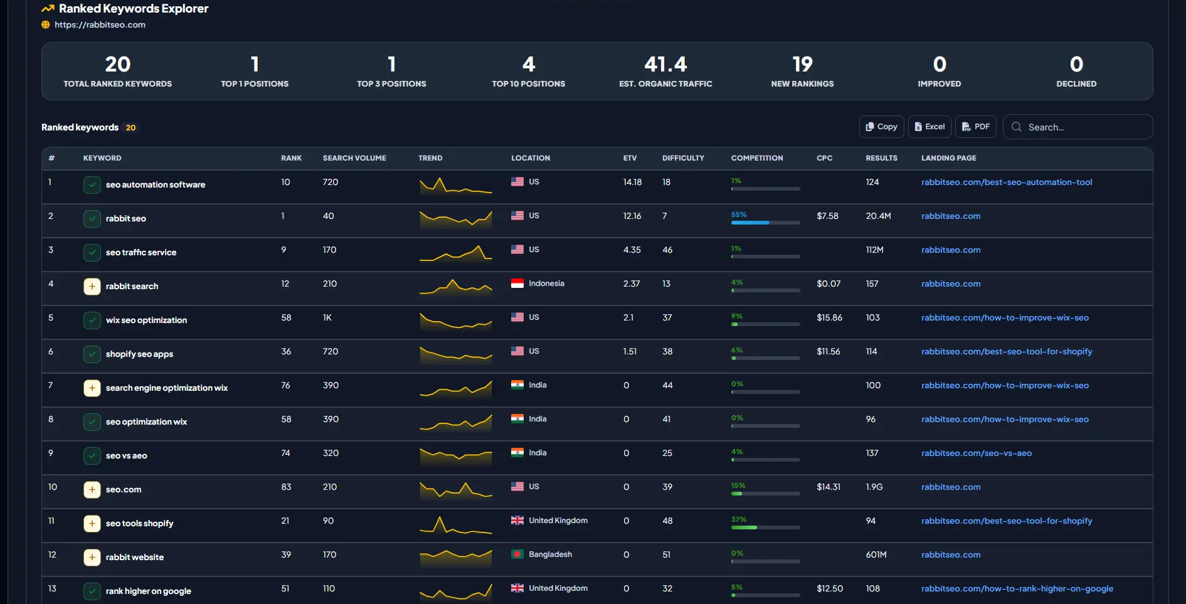Screen dimensions: 1186x604
Task: Click the US flag in seo.com row
Action: click(517, 487)
